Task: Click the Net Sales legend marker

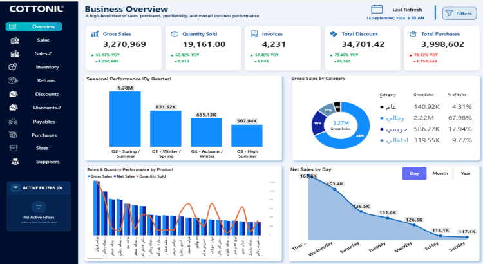Action: (115, 176)
